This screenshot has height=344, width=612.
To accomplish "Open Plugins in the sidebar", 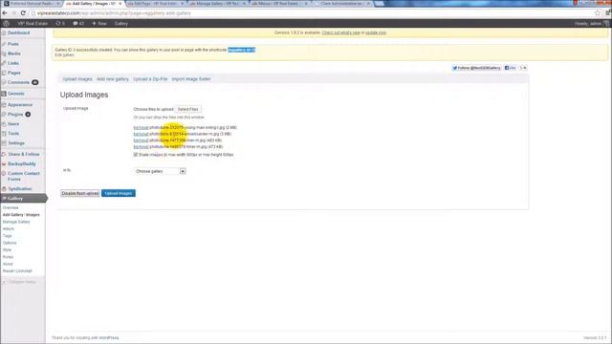I will (15, 115).
